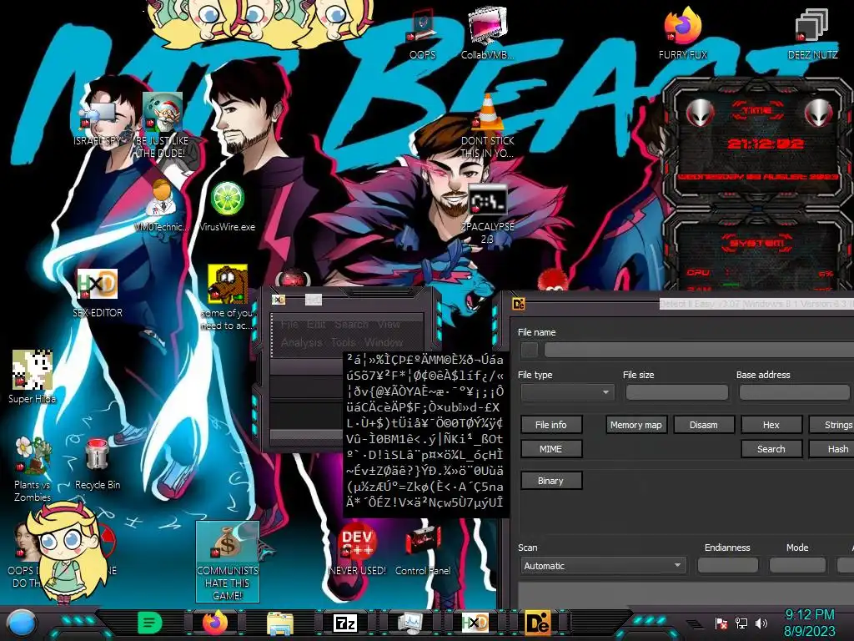Click the File info button

pyautogui.click(x=551, y=425)
